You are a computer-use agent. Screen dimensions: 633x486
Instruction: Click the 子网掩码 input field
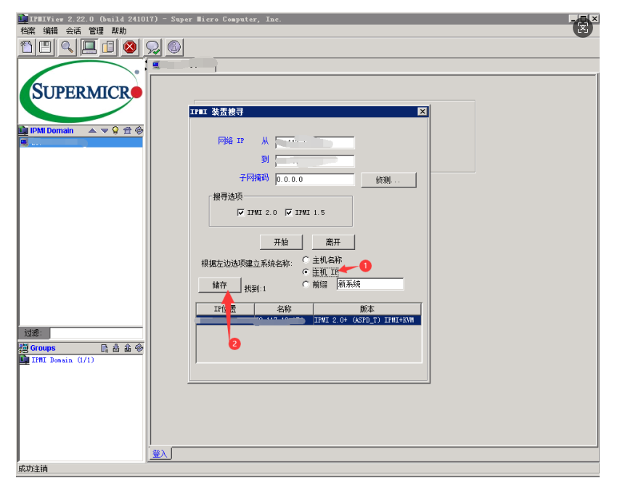(314, 179)
